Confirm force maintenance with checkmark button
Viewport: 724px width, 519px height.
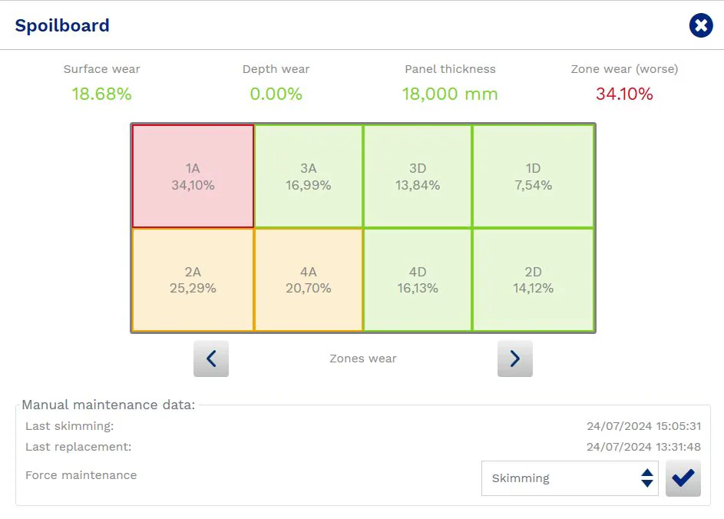[683, 478]
